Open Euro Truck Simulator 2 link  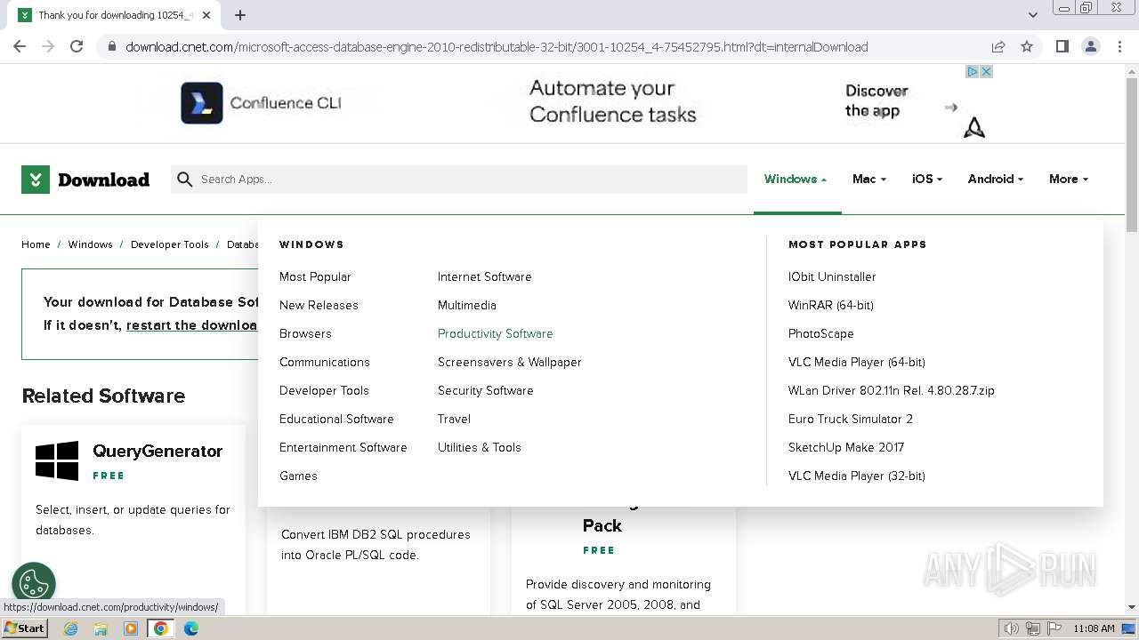pos(851,420)
